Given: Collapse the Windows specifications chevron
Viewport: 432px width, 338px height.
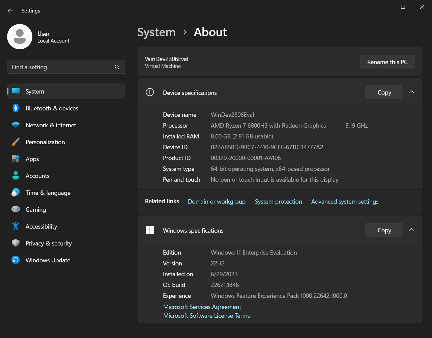Looking at the screenshot, I should pos(411,230).
